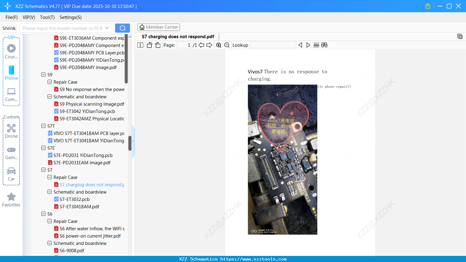The width and height of the screenshot is (466, 262).
Task: Open the Settings(S) menu
Action: click(x=71, y=17)
